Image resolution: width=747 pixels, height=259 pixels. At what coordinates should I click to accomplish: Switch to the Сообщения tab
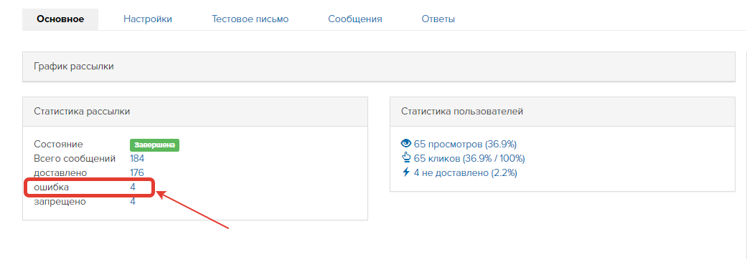[355, 19]
